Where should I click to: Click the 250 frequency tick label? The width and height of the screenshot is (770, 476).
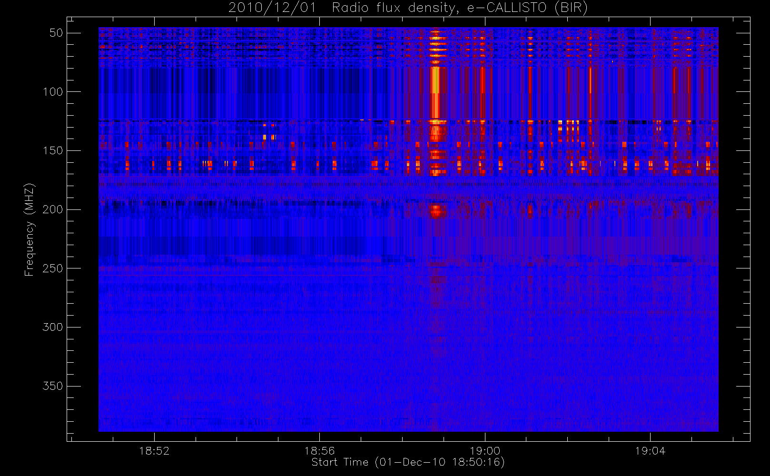53,268
